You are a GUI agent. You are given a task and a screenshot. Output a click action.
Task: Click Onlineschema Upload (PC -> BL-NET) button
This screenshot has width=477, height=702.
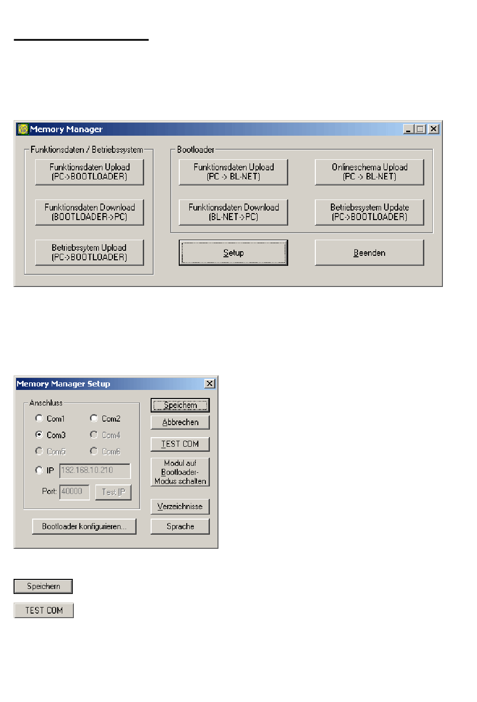click(x=370, y=172)
